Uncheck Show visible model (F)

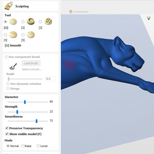click(7, 134)
